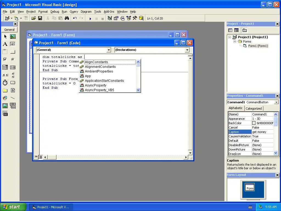The height and width of the screenshot is (211, 281).
Task: Open the (General) object dropdown
Action: click(109, 50)
